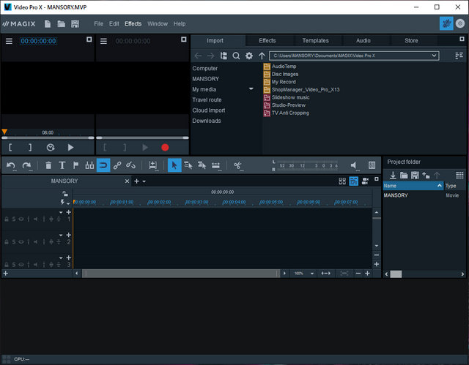The height and width of the screenshot is (365, 469).
Task: Click Cloud Import in the sidebar
Action: [209, 110]
